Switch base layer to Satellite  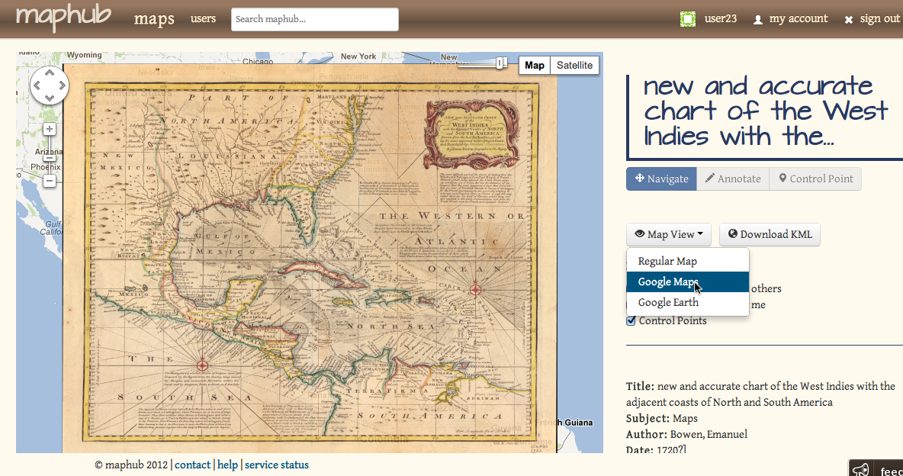[x=574, y=65]
